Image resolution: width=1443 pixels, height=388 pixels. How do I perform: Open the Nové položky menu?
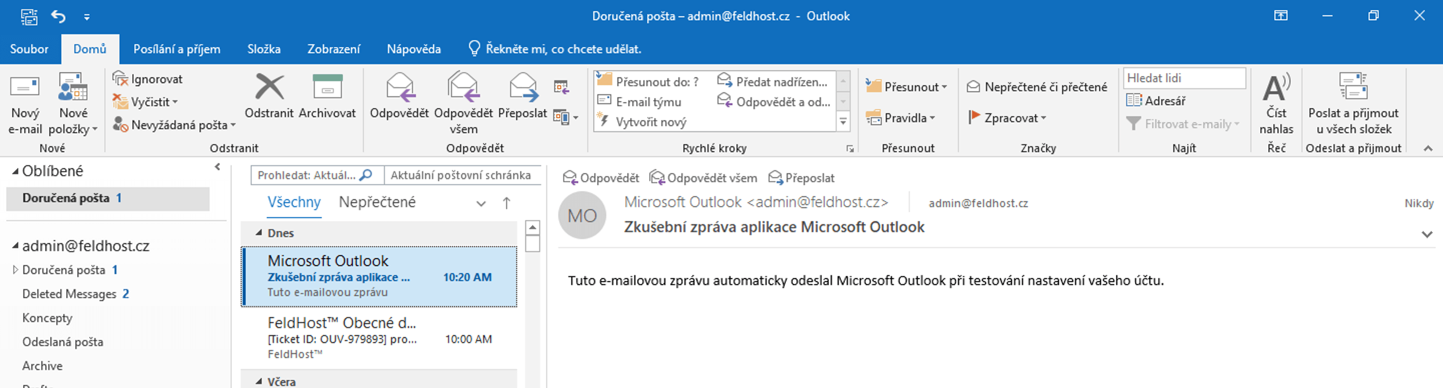(x=73, y=104)
